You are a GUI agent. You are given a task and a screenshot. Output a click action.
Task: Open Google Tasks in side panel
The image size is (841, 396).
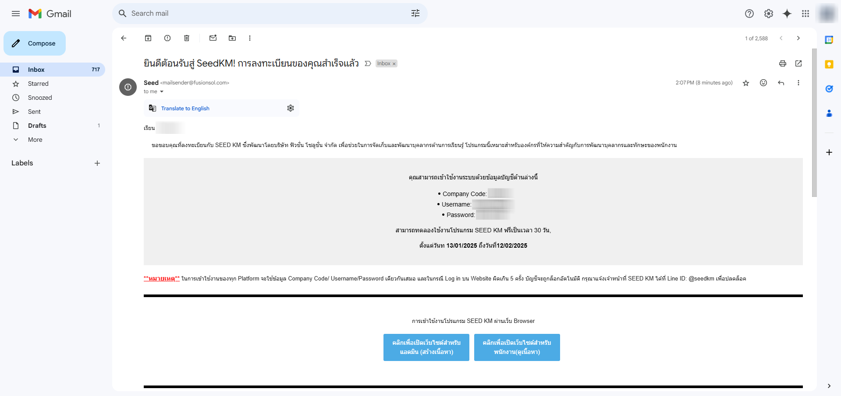pyautogui.click(x=829, y=89)
